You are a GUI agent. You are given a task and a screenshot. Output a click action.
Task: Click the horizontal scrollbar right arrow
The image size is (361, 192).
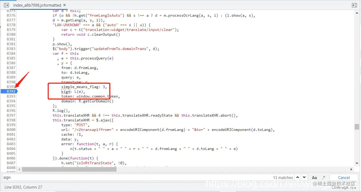351,169
